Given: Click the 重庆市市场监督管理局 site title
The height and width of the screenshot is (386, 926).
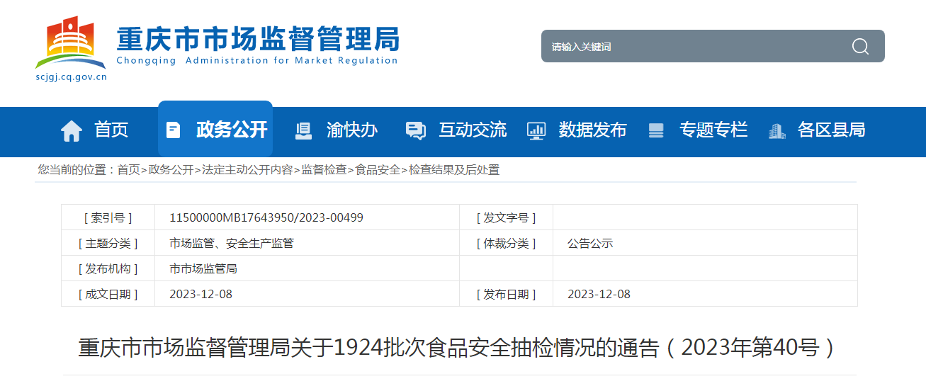Looking at the screenshot, I should [258, 38].
